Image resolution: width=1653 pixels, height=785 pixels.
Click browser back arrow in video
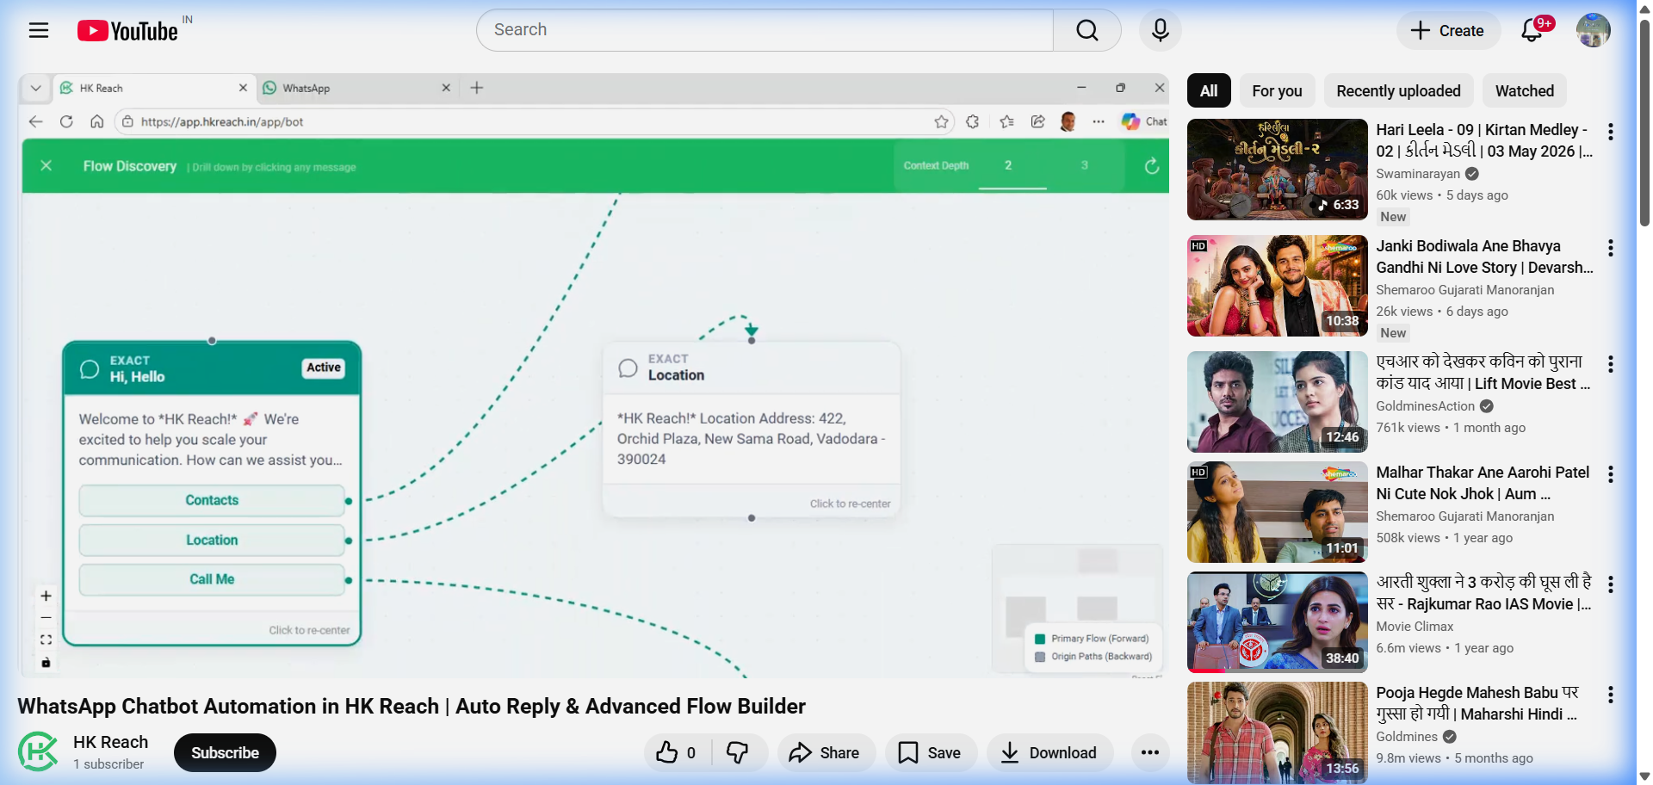(x=35, y=121)
